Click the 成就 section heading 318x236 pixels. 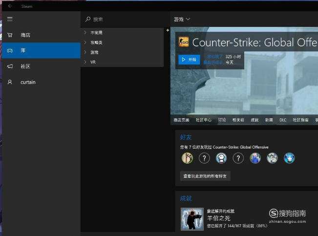click(x=186, y=198)
